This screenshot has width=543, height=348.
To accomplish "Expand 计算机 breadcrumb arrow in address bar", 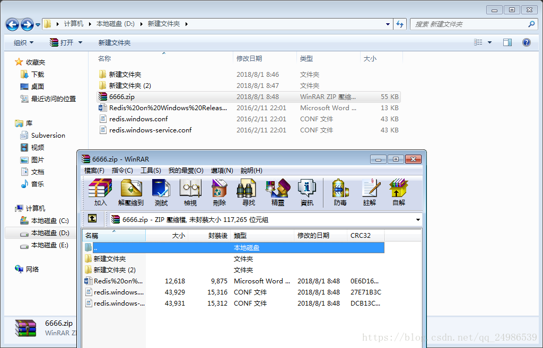I will click(90, 24).
